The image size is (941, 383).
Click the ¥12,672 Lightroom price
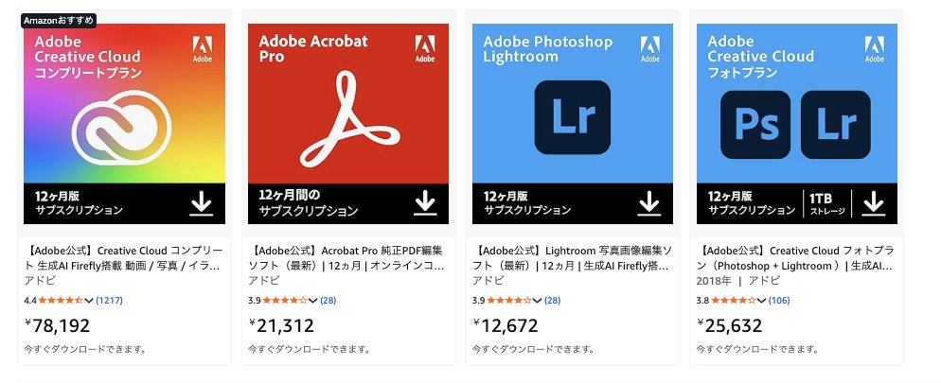coord(509,325)
